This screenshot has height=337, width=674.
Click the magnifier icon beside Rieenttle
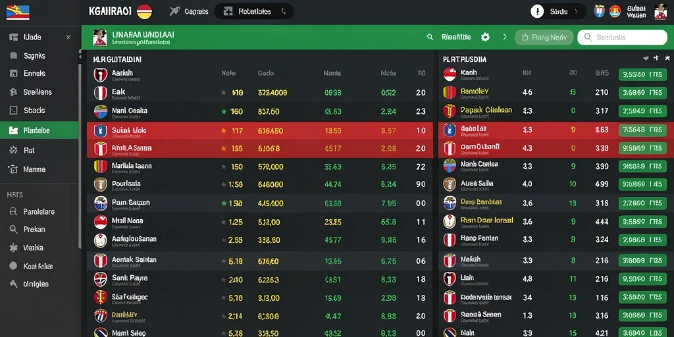[x=430, y=38]
